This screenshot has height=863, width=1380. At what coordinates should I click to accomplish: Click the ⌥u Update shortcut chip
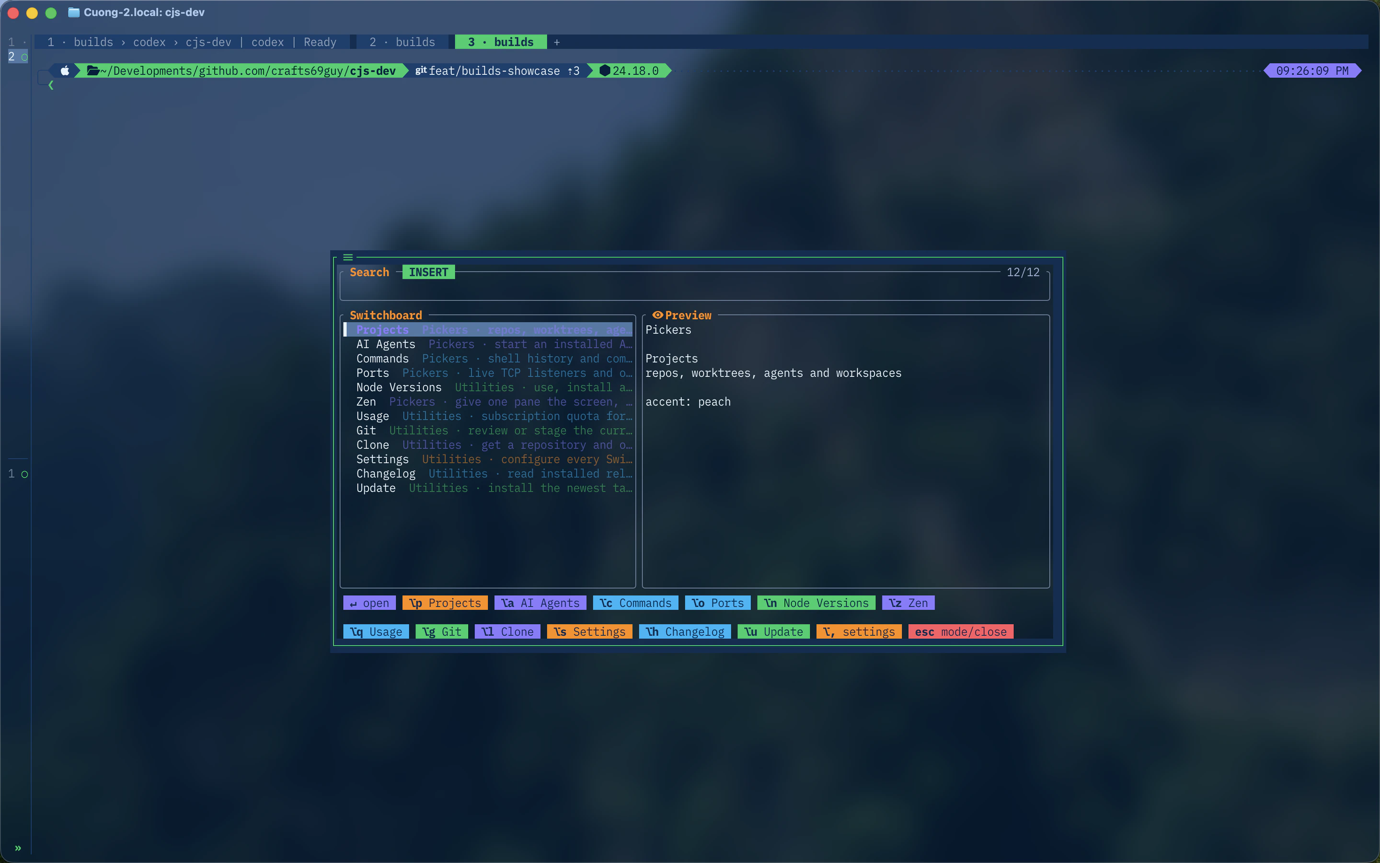click(x=774, y=632)
